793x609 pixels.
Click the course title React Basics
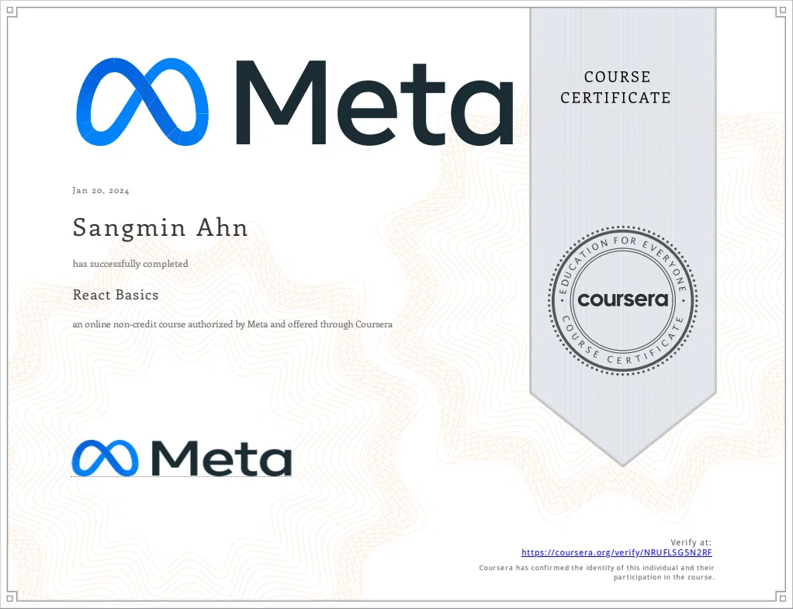coord(116,295)
